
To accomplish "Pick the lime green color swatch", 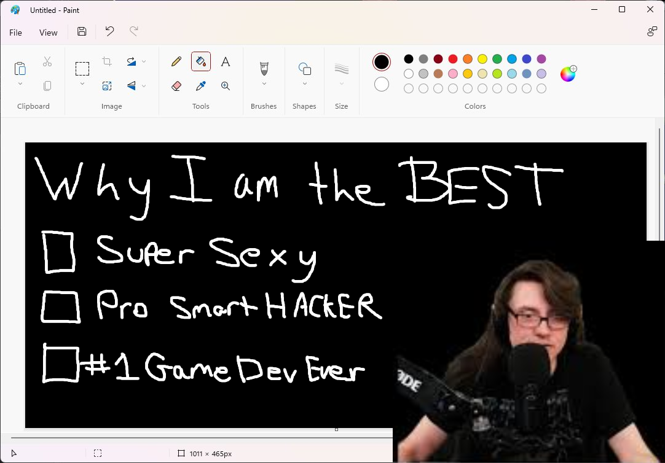I will (497, 74).
